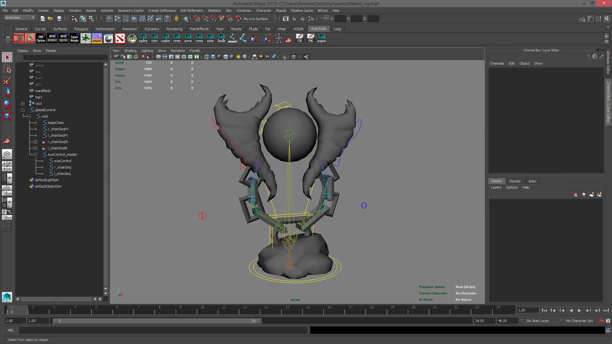Click the Export Morphs shelf button

coord(74,38)
